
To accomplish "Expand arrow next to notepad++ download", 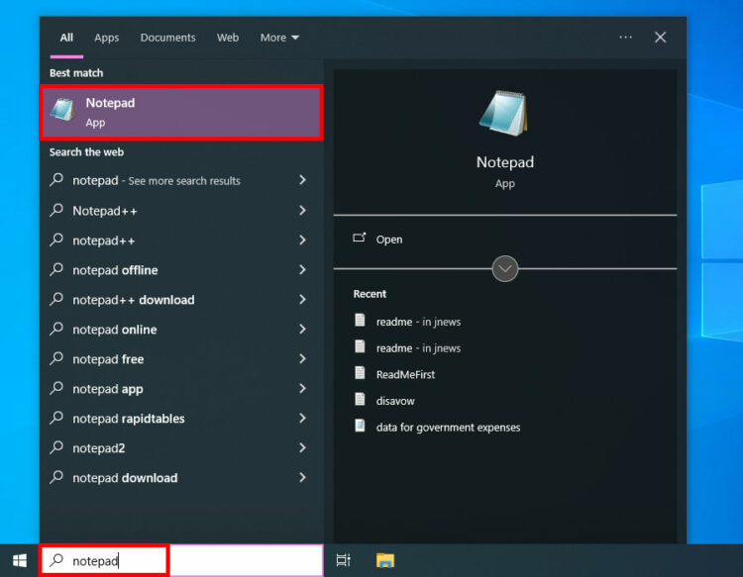I will pos(302,300).
